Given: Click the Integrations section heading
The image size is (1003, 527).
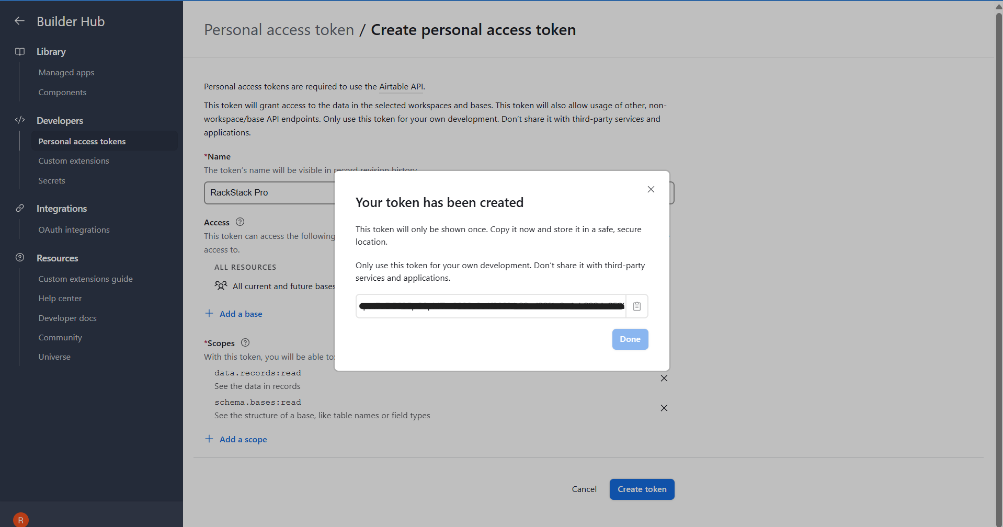Looking at the screenshot, I should click(62, 209).
